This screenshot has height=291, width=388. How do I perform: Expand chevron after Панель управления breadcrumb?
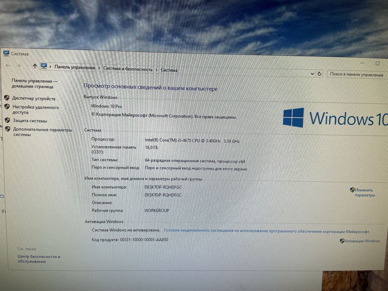pos(99,68)
